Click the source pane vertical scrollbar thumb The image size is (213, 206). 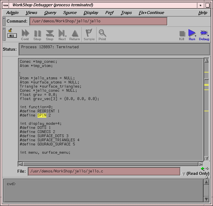tap(206, 79)
